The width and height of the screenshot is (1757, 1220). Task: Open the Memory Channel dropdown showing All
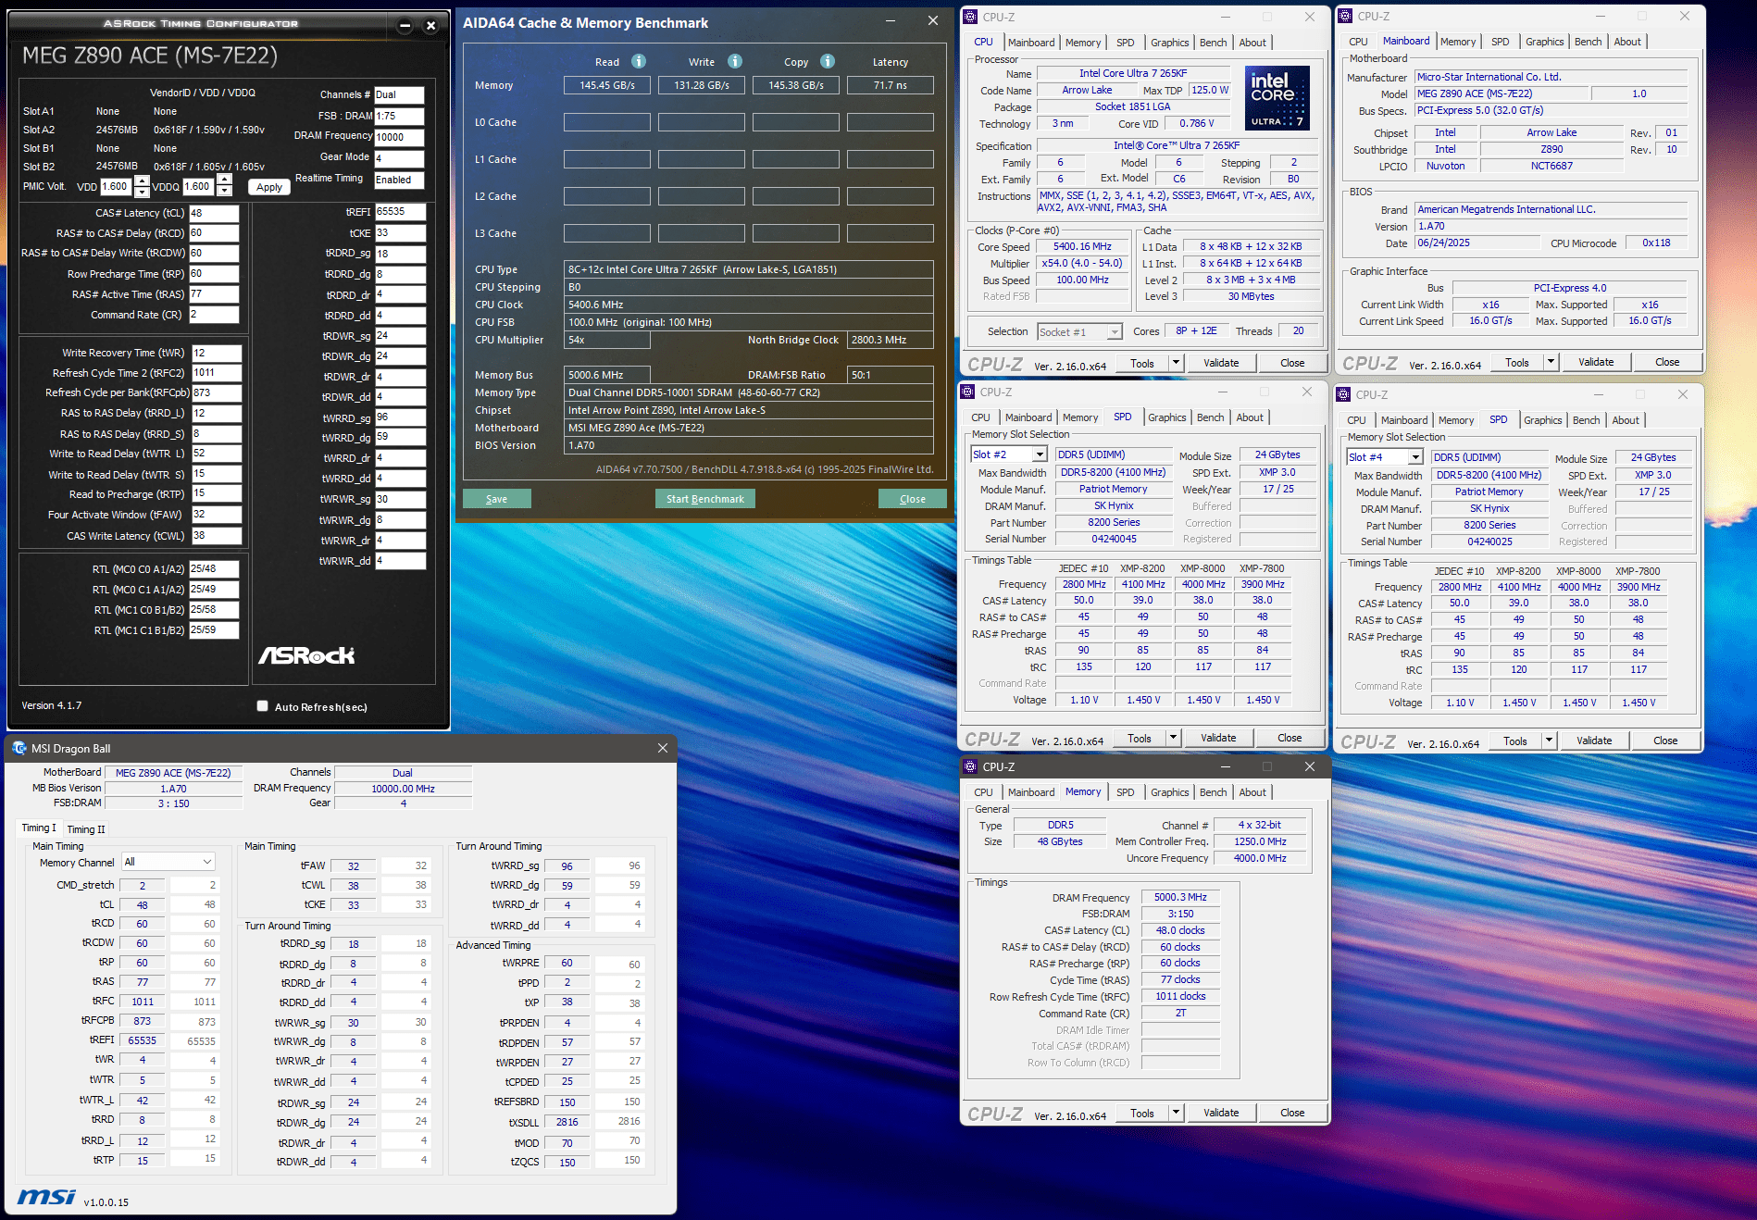tap(168, 862)
